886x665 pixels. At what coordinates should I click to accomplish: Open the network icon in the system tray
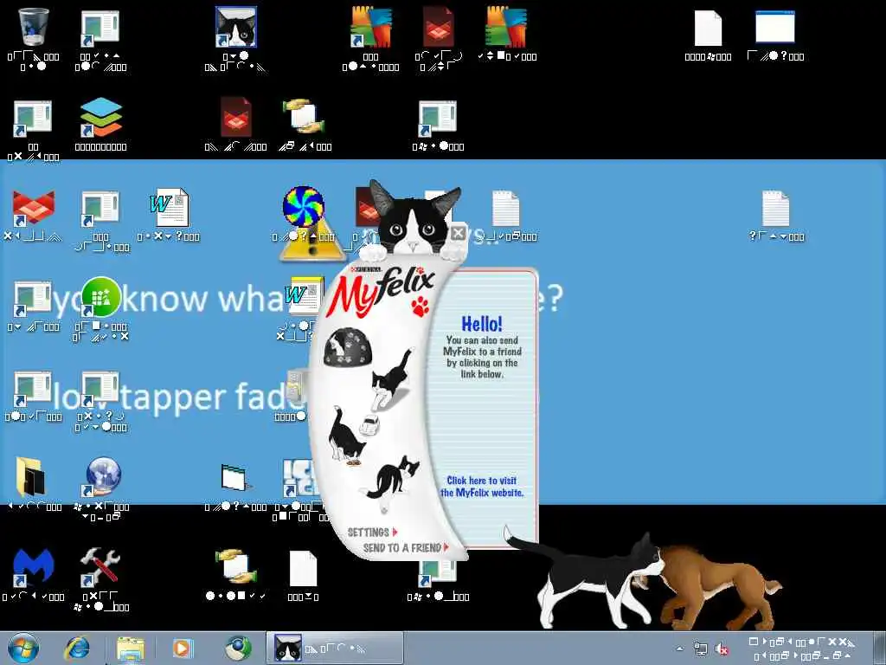[701, 649]
